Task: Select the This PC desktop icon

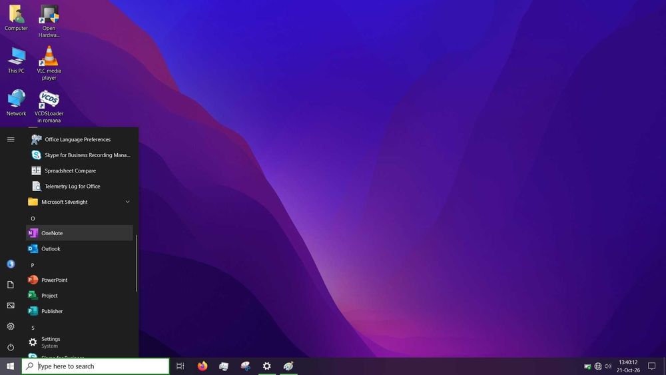Action: point(16,61)
